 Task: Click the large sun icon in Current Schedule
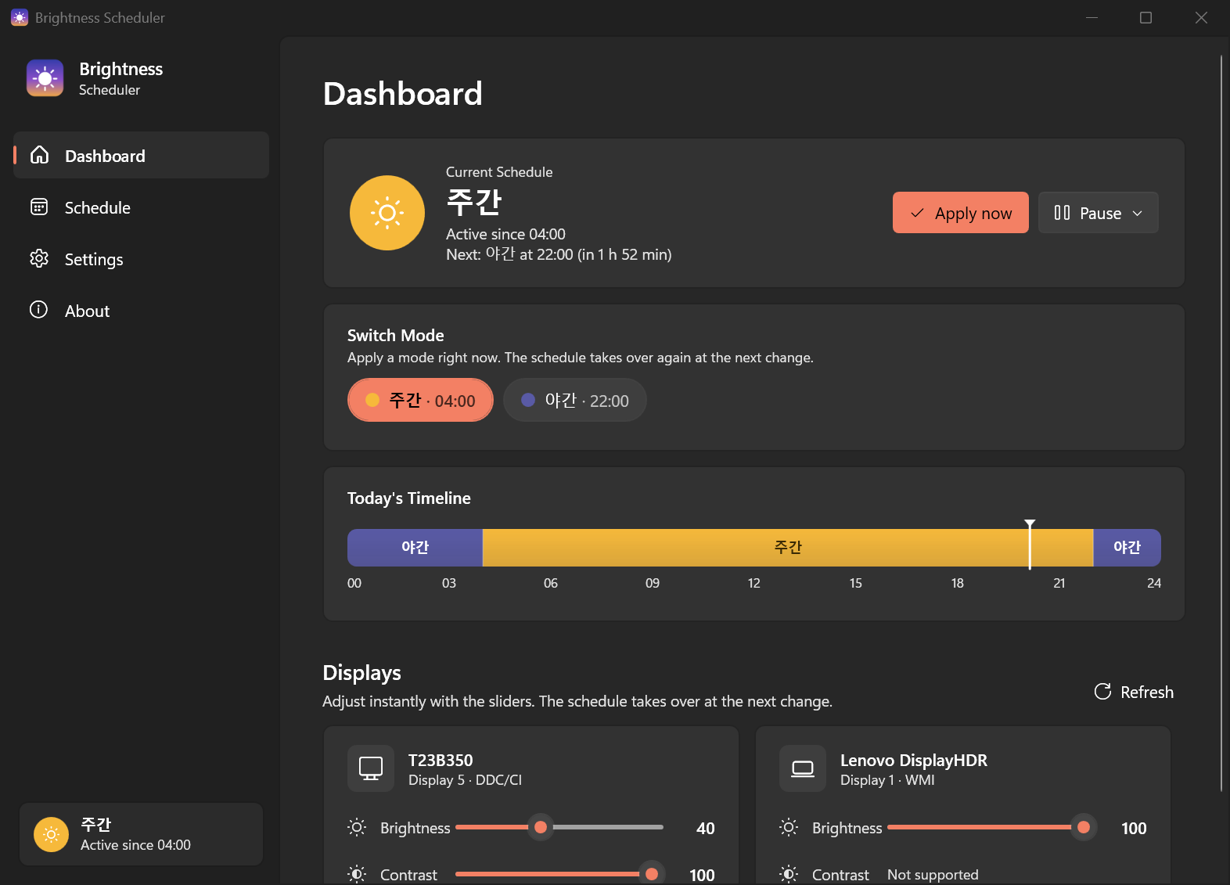click(x=387, y=213)
